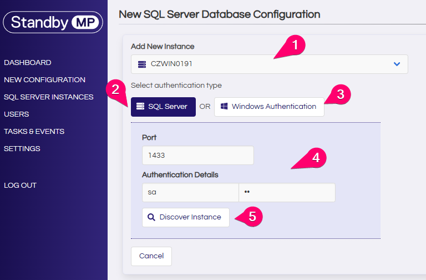This screenshot has width=426, height=280.
Task: Click the Standby MP logo
Action: [x=53, y=22]
